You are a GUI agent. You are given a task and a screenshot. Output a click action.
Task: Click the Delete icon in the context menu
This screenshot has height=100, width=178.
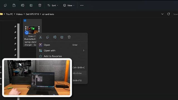[69, 37]
